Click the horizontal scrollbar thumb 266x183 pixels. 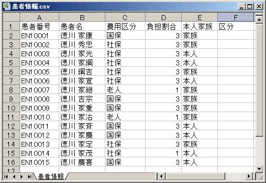195,176
